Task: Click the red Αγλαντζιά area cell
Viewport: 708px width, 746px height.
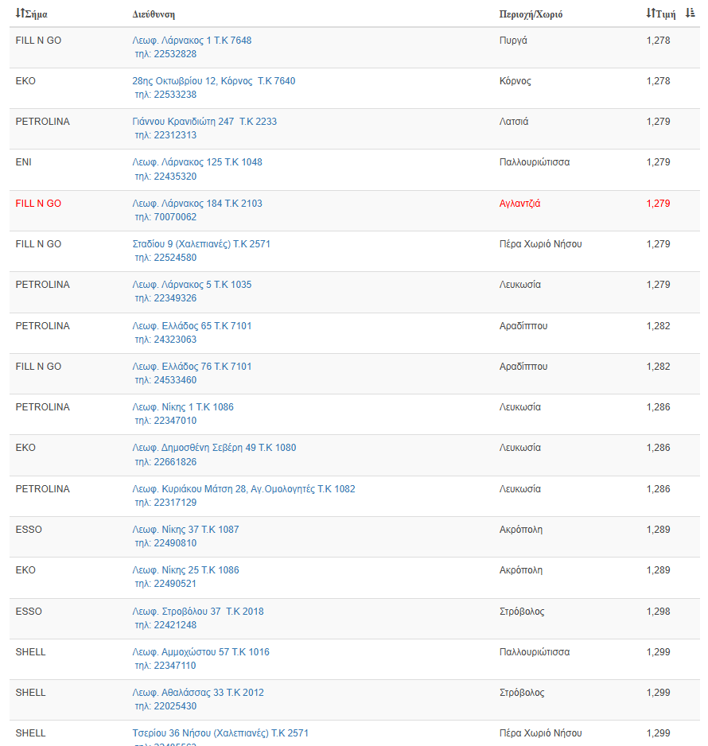Action: pyautogui.click(x=519, y=204)
